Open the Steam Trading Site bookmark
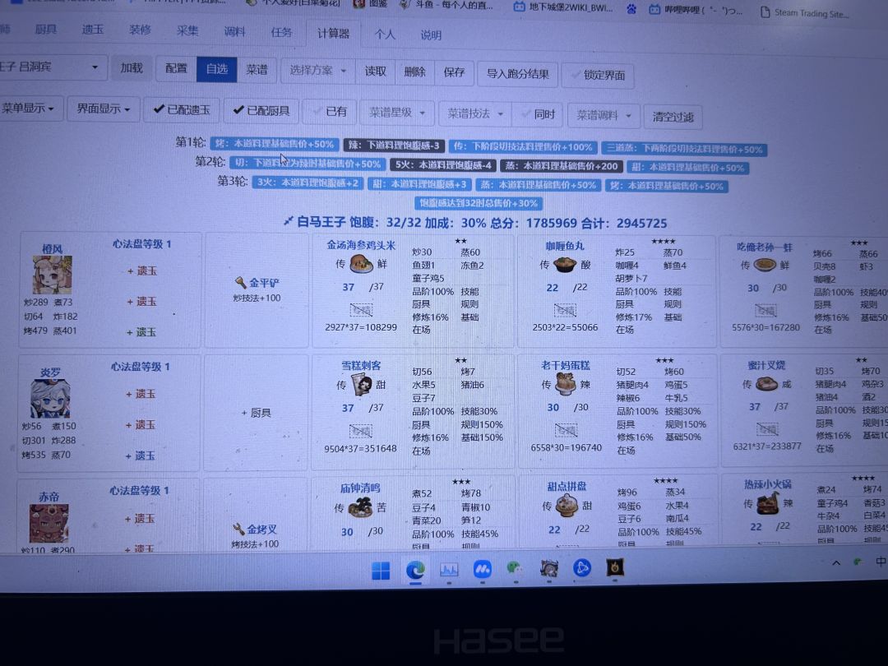Image resolution: width=888 pixels, height=666 pixels. 805,13
